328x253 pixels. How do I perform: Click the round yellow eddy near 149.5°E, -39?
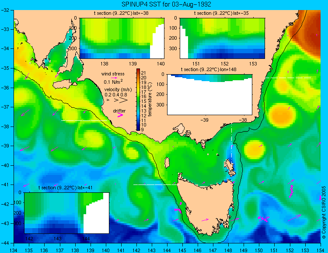click(x=255, y=150)
